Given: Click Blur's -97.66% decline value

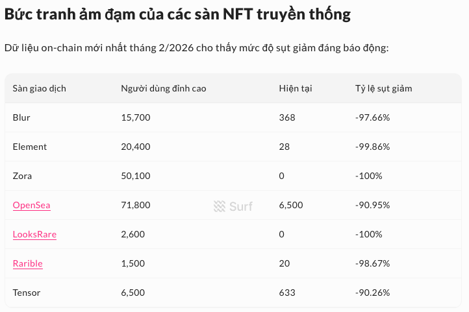Looking at the screenshot, I should click(x=372, y=117).
